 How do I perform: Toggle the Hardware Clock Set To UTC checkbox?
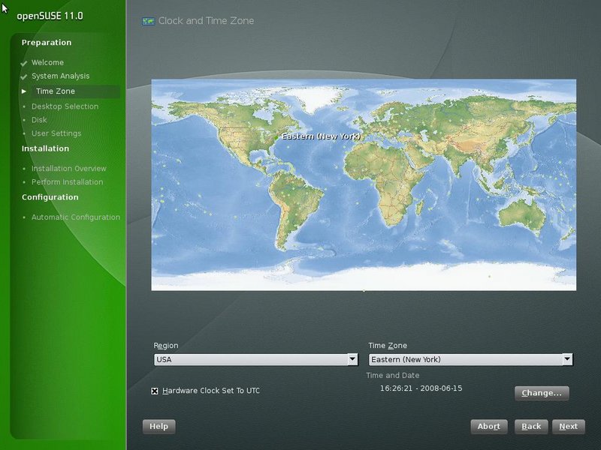tap(155, 391)
